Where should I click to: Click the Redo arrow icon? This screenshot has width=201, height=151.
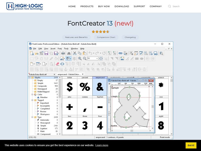point(97,53)
